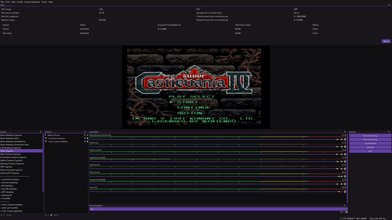The image size is (392, 220).
Task: Open gear settings for GoXLR Chat Mic
Action: pos(345,154)
